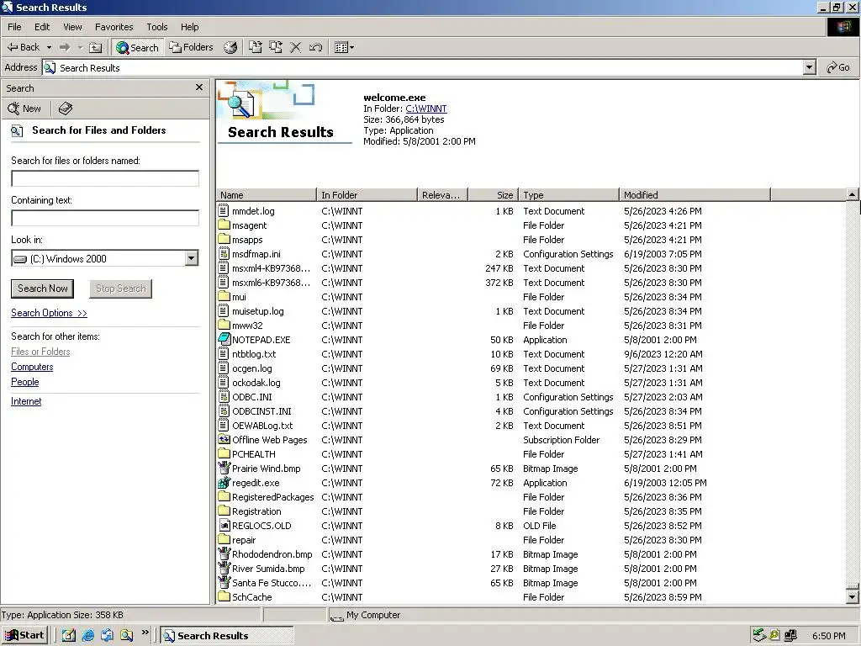Click the Forward arrow toolbar button
This screenshot has width=861, height=646.
[x=65, y=47]
